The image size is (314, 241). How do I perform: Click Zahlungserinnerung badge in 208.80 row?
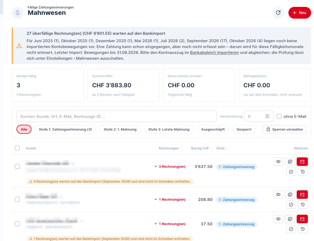pos(236,200)
